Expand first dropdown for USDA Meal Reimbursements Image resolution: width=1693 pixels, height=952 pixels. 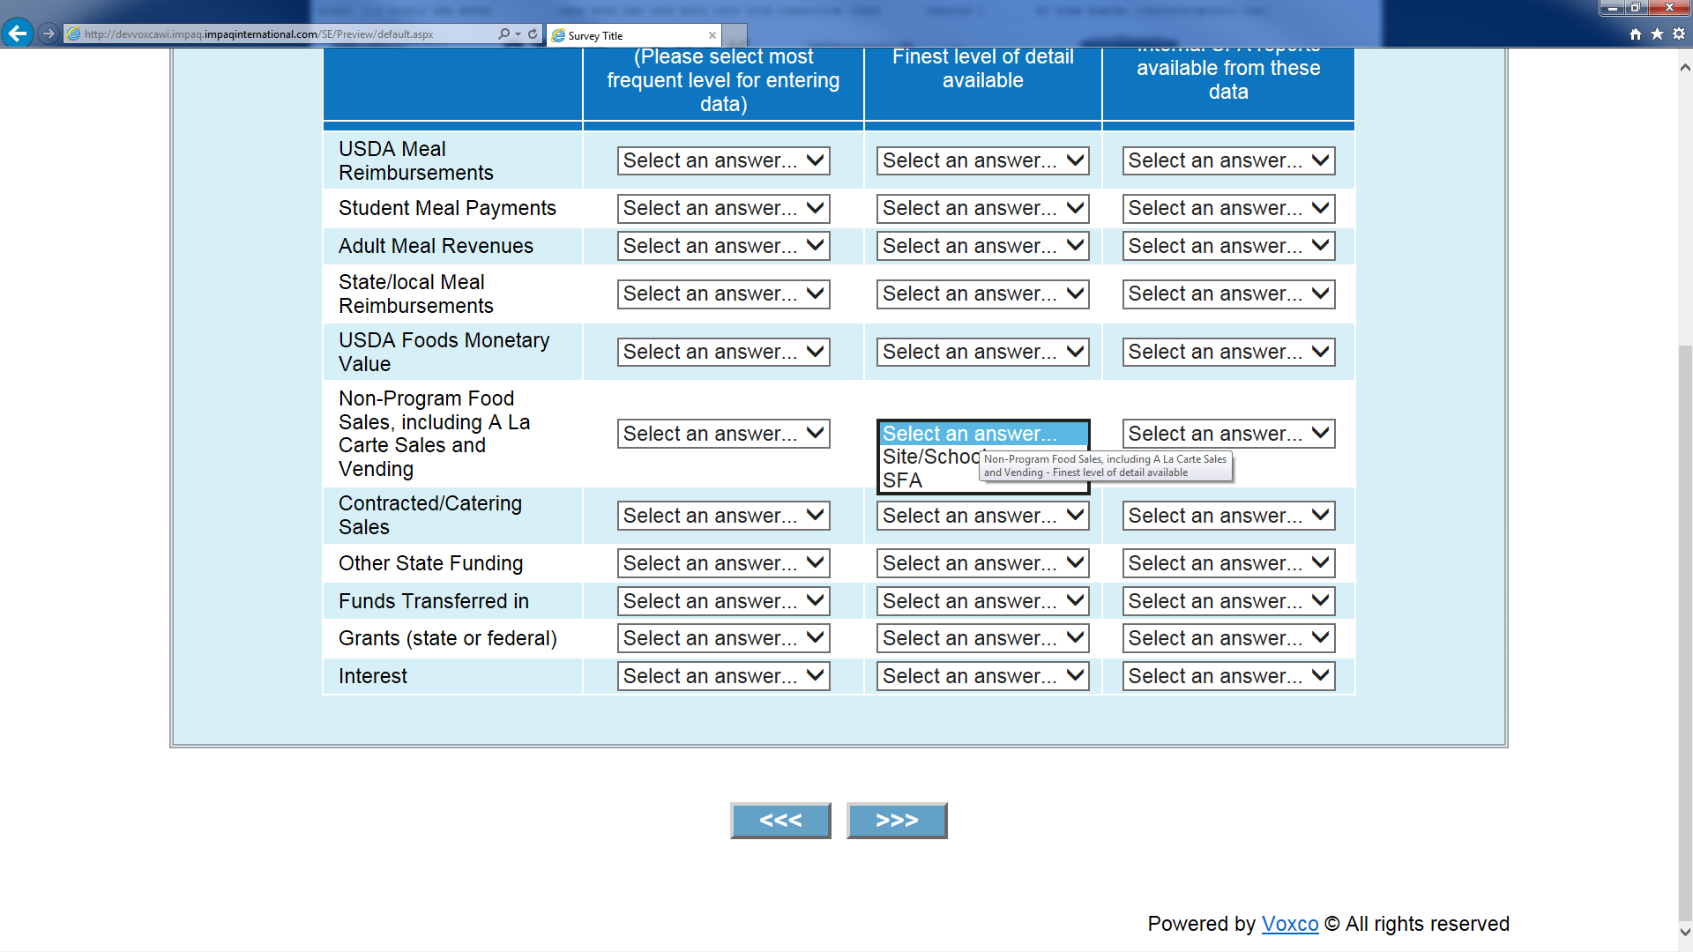[723, 160]
